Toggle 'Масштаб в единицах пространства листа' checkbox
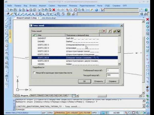 [x=34, y=73]
